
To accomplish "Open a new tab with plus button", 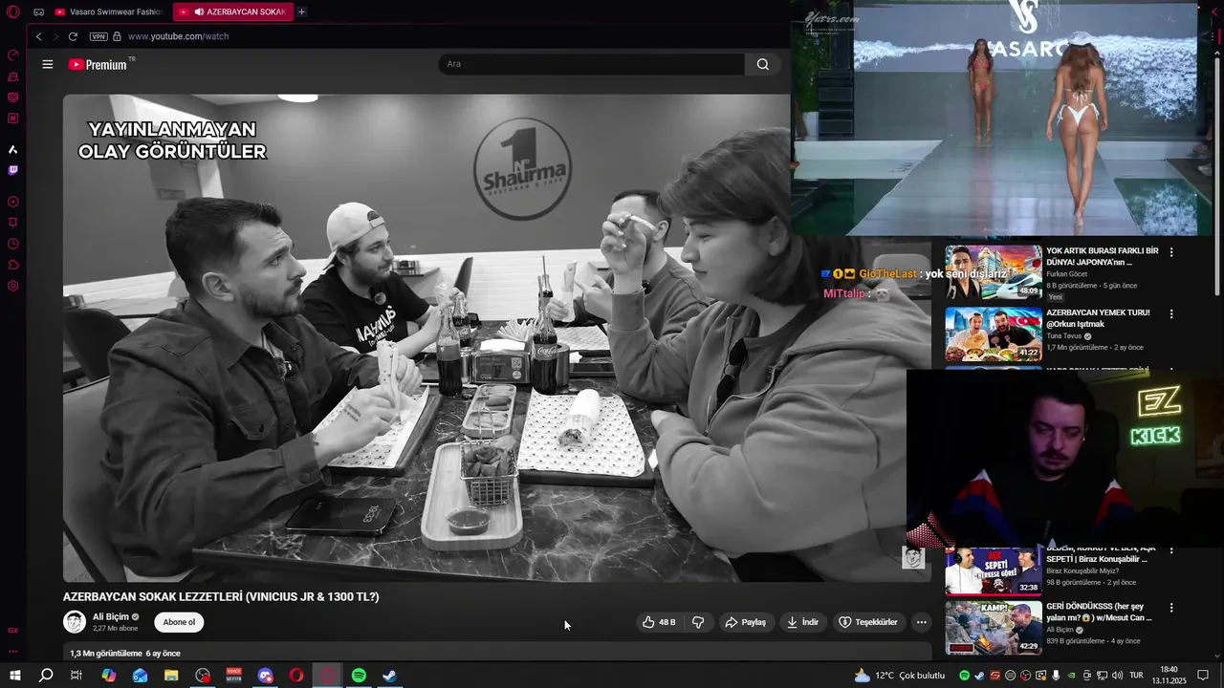I will tap(301, 12).
